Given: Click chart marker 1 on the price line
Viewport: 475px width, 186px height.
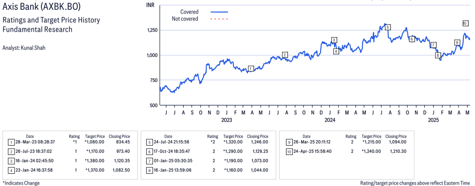Looking at the screenshot, I should click(x=250, y=69).
